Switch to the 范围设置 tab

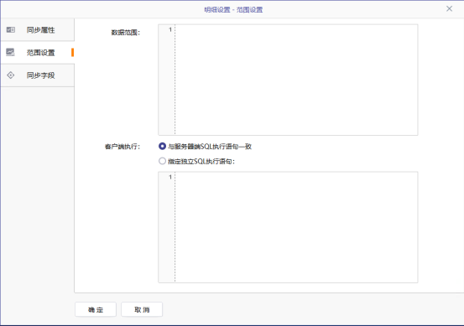click(37, 52)
